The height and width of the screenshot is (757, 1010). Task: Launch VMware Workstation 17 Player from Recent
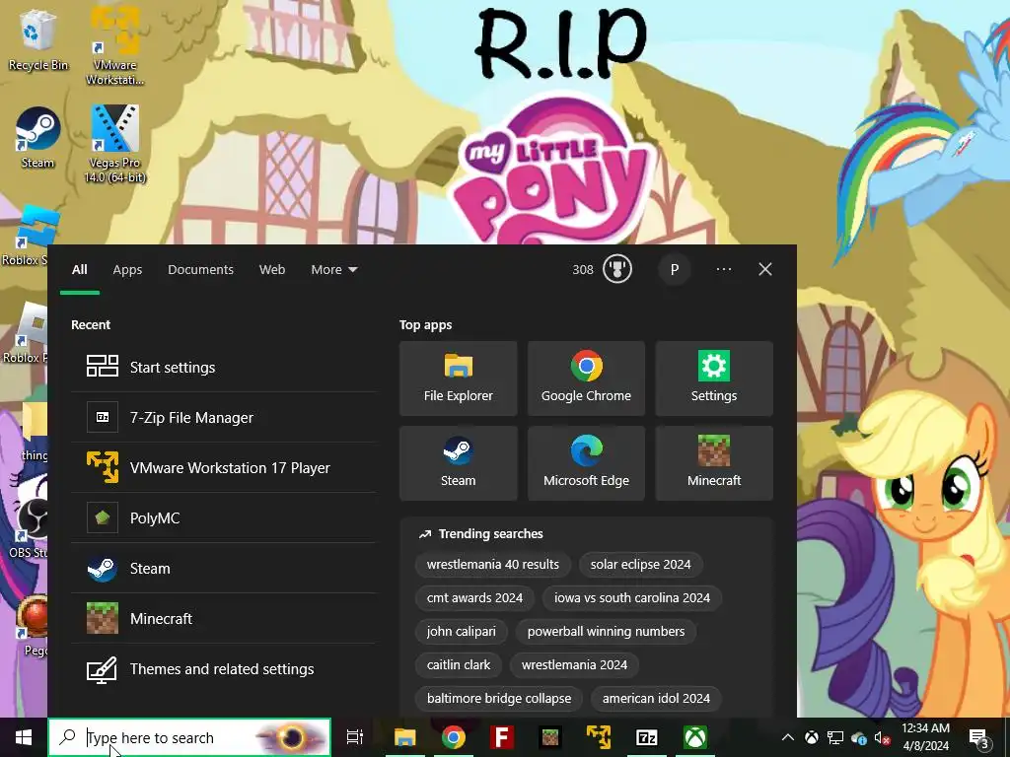223,467
